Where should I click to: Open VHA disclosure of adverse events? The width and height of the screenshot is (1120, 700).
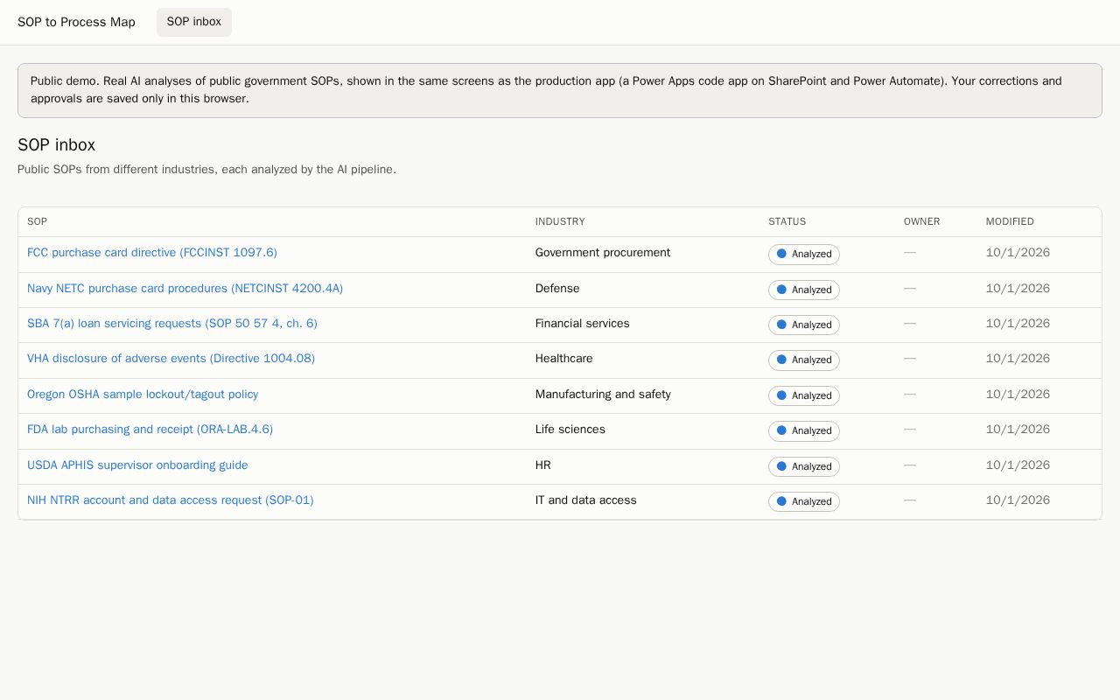click(x=171, y=359)
